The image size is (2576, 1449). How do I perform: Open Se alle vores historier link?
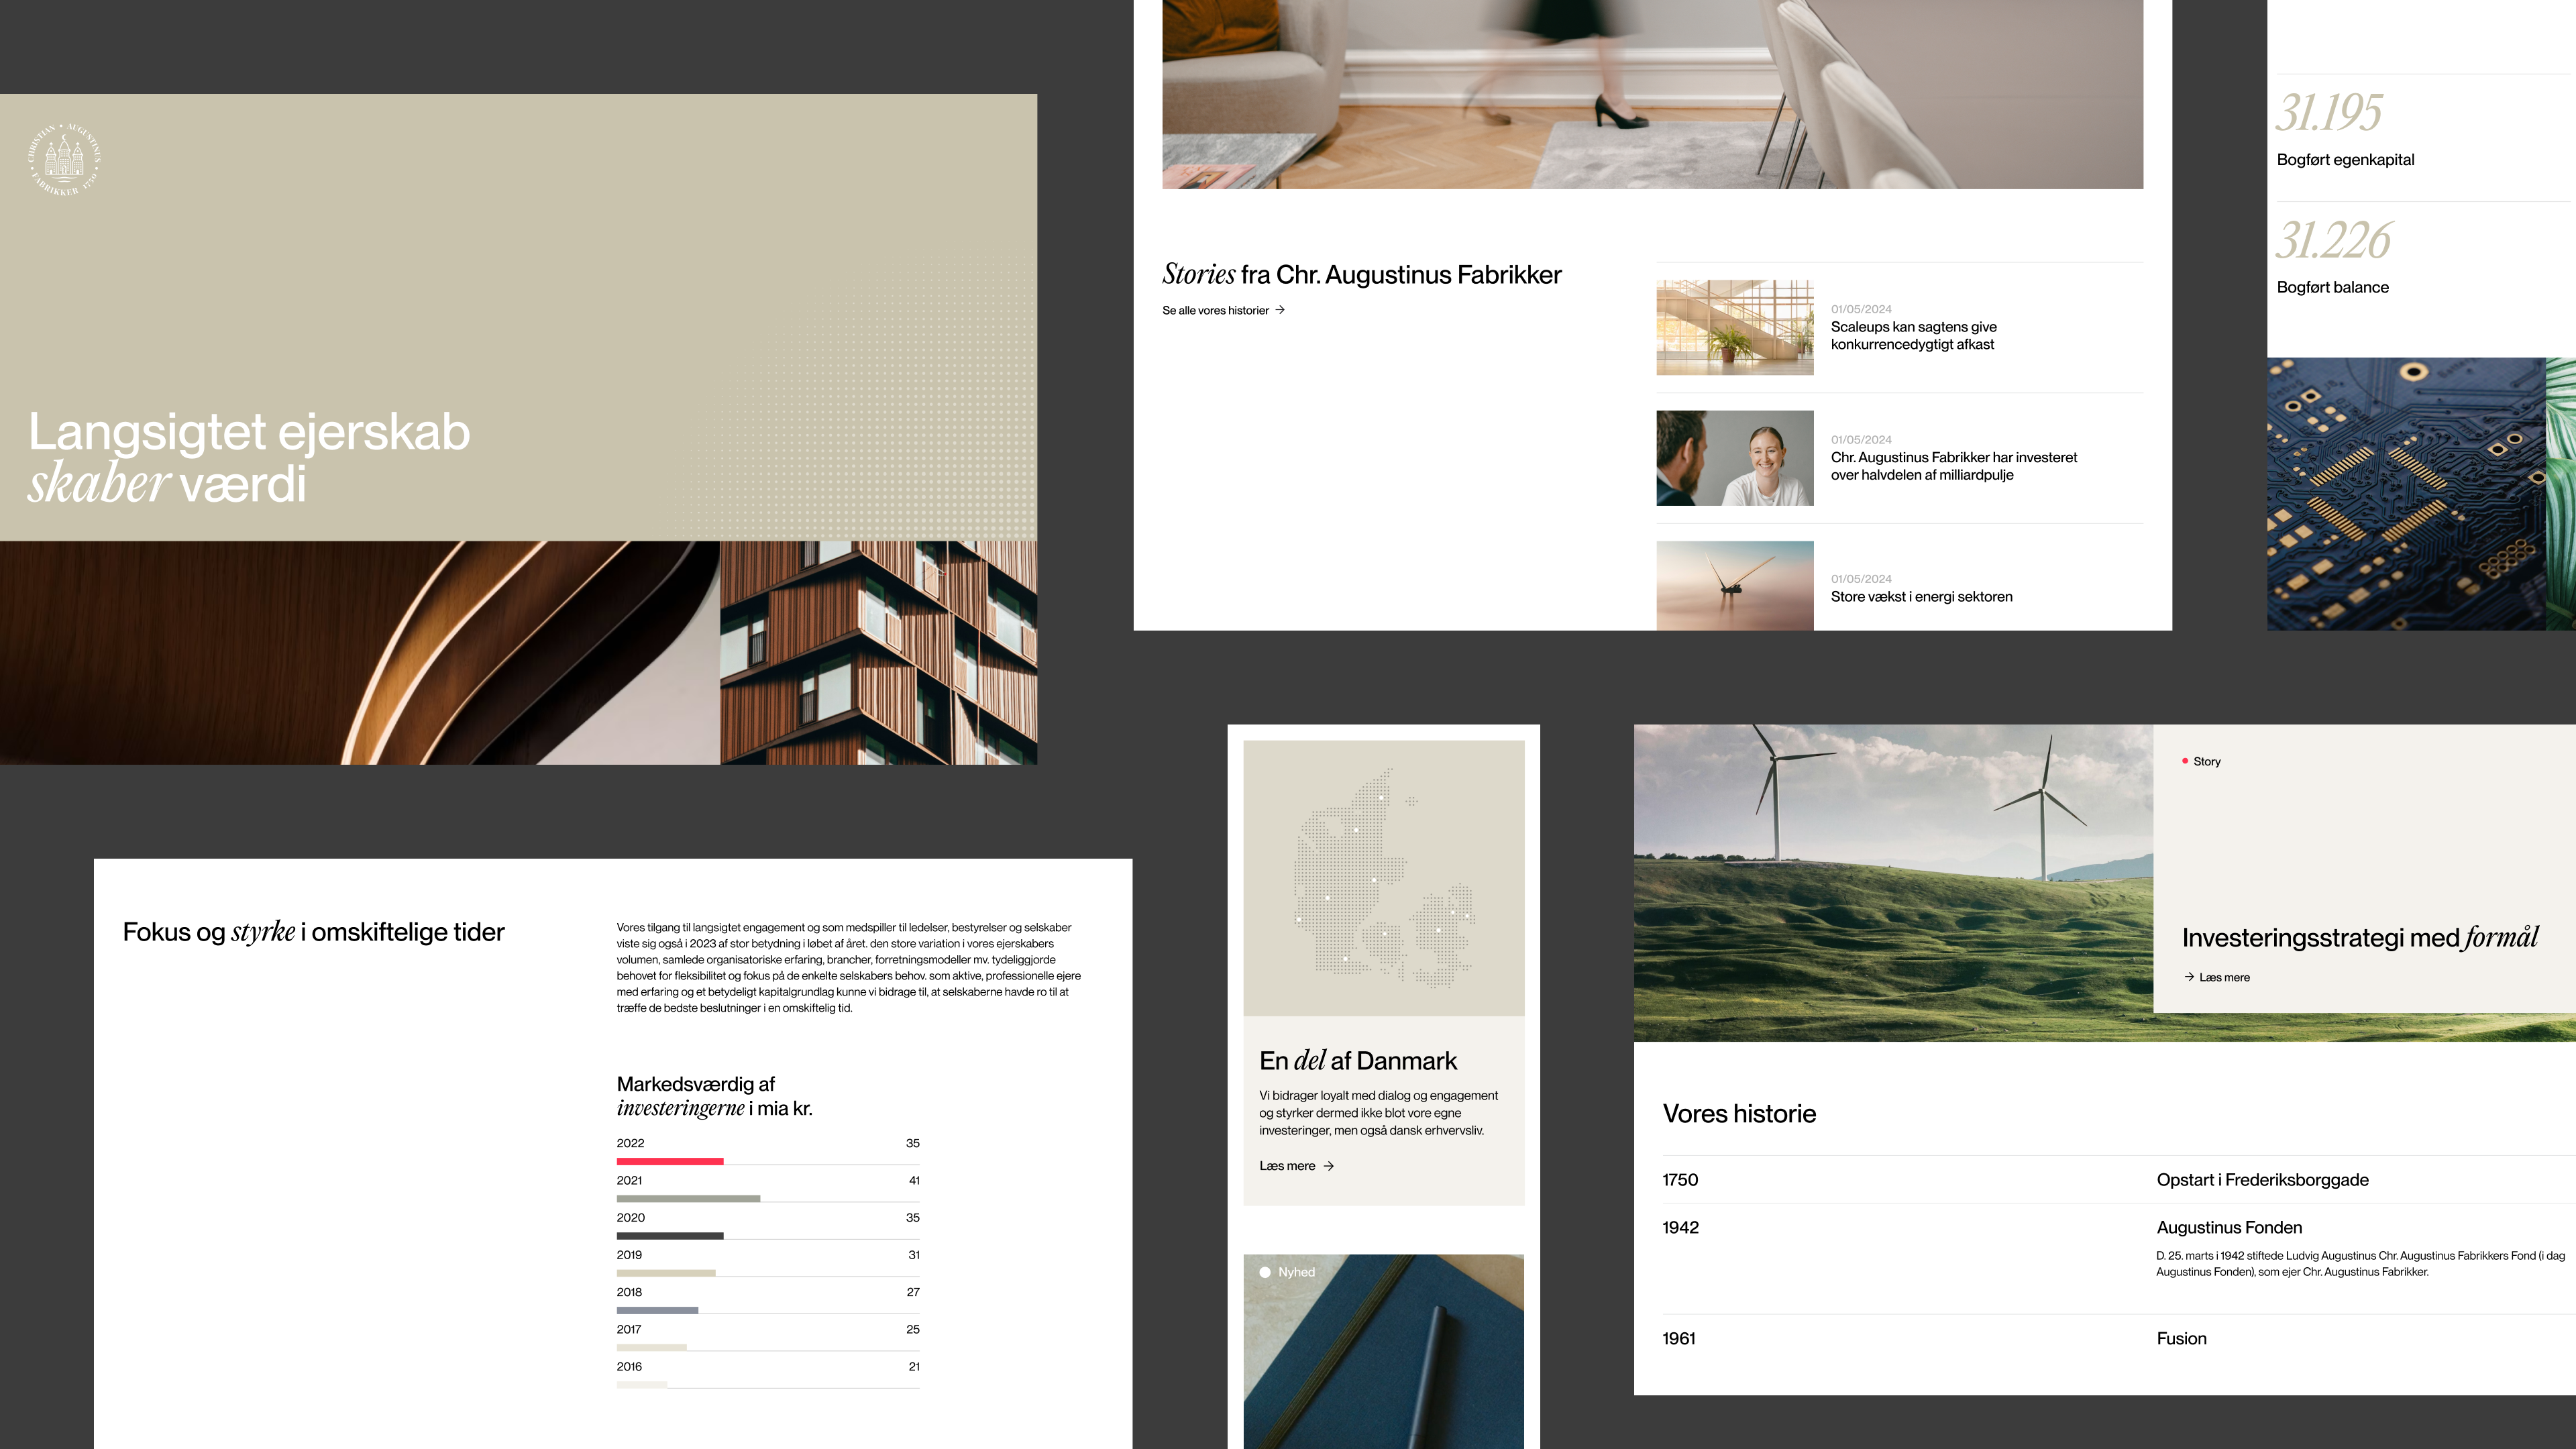click(1215, 310)
